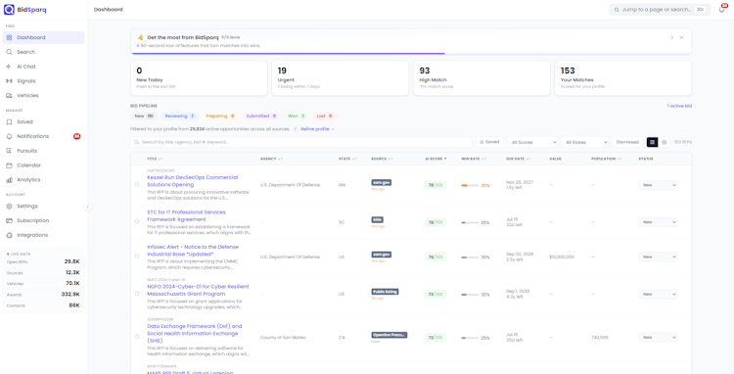
Task: Star the Data Exchange Framework row
Action: pos(137,337)
